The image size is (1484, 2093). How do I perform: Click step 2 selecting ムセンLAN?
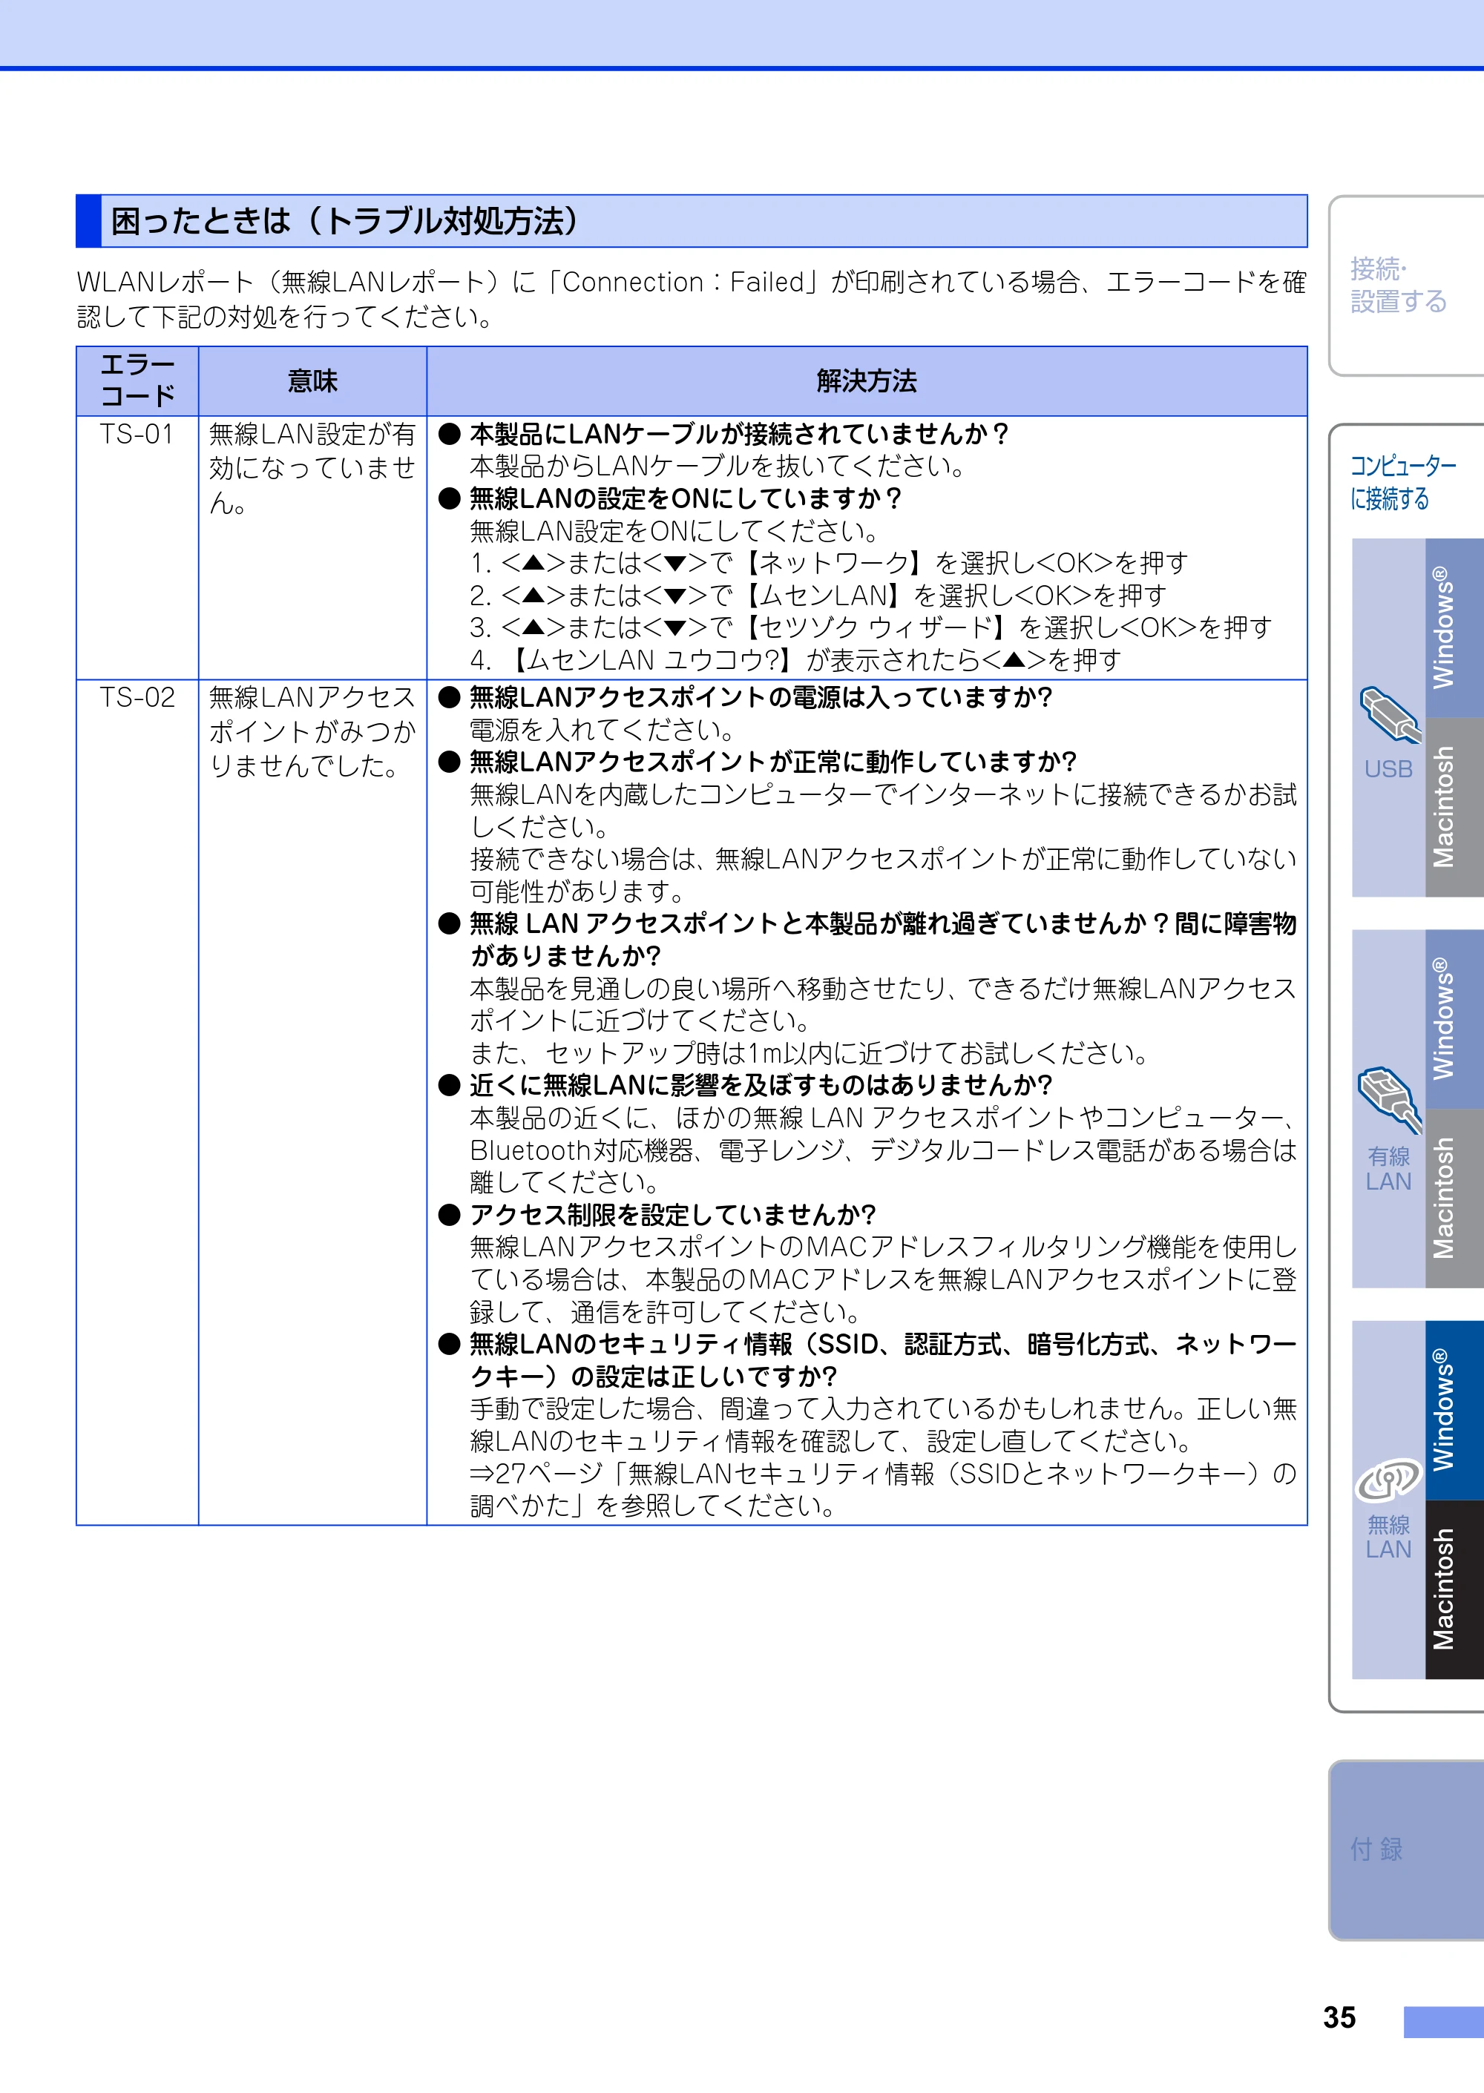[818, 596]
